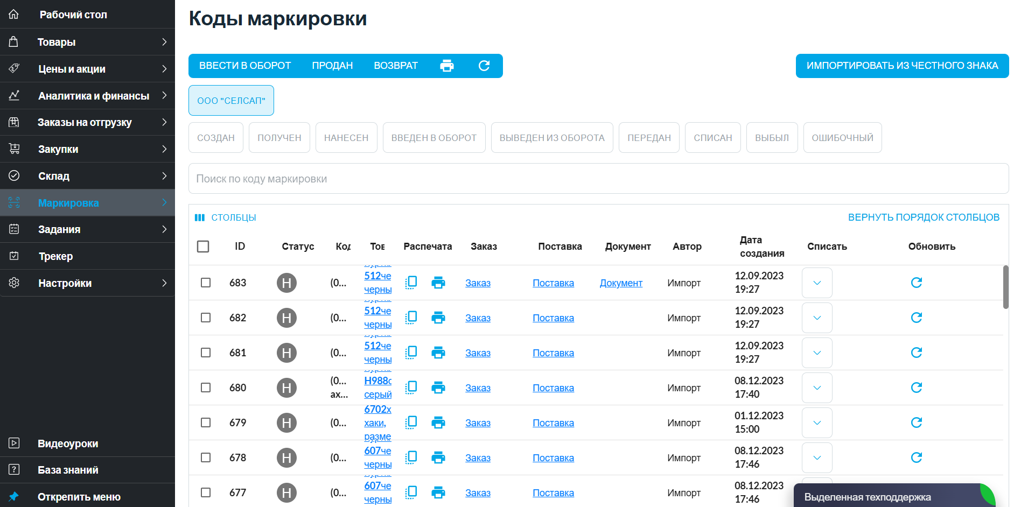Select the ООО "СЕЛСАП" organization chip
The height and width of the screenshot is (507, 1021).
[x=231, y=101]
